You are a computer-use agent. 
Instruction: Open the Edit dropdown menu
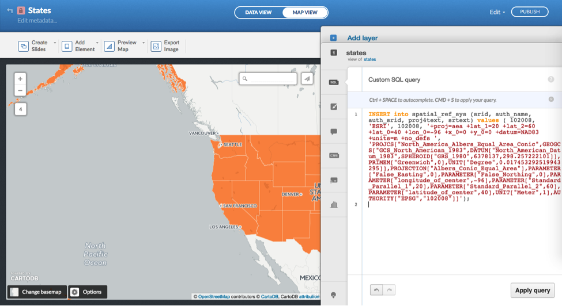(x=497, y=12)
